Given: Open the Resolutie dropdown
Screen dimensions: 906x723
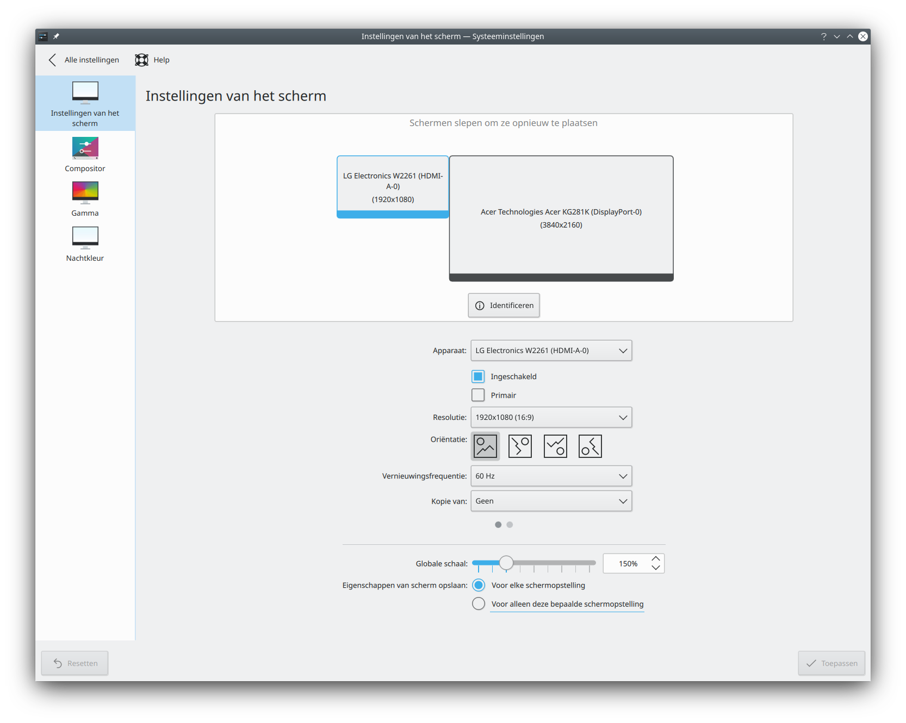Looking at the screenshot, I should tap(551, 418).
